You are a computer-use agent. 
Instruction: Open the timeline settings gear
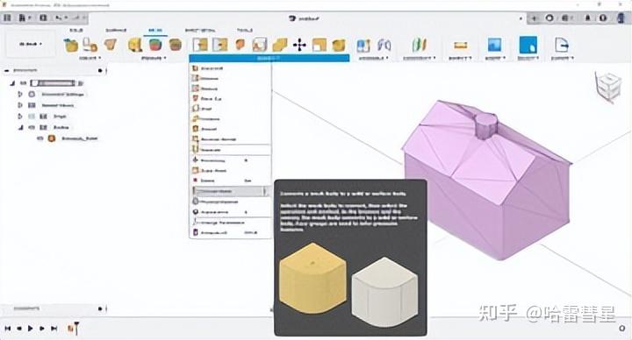(621, 329)
